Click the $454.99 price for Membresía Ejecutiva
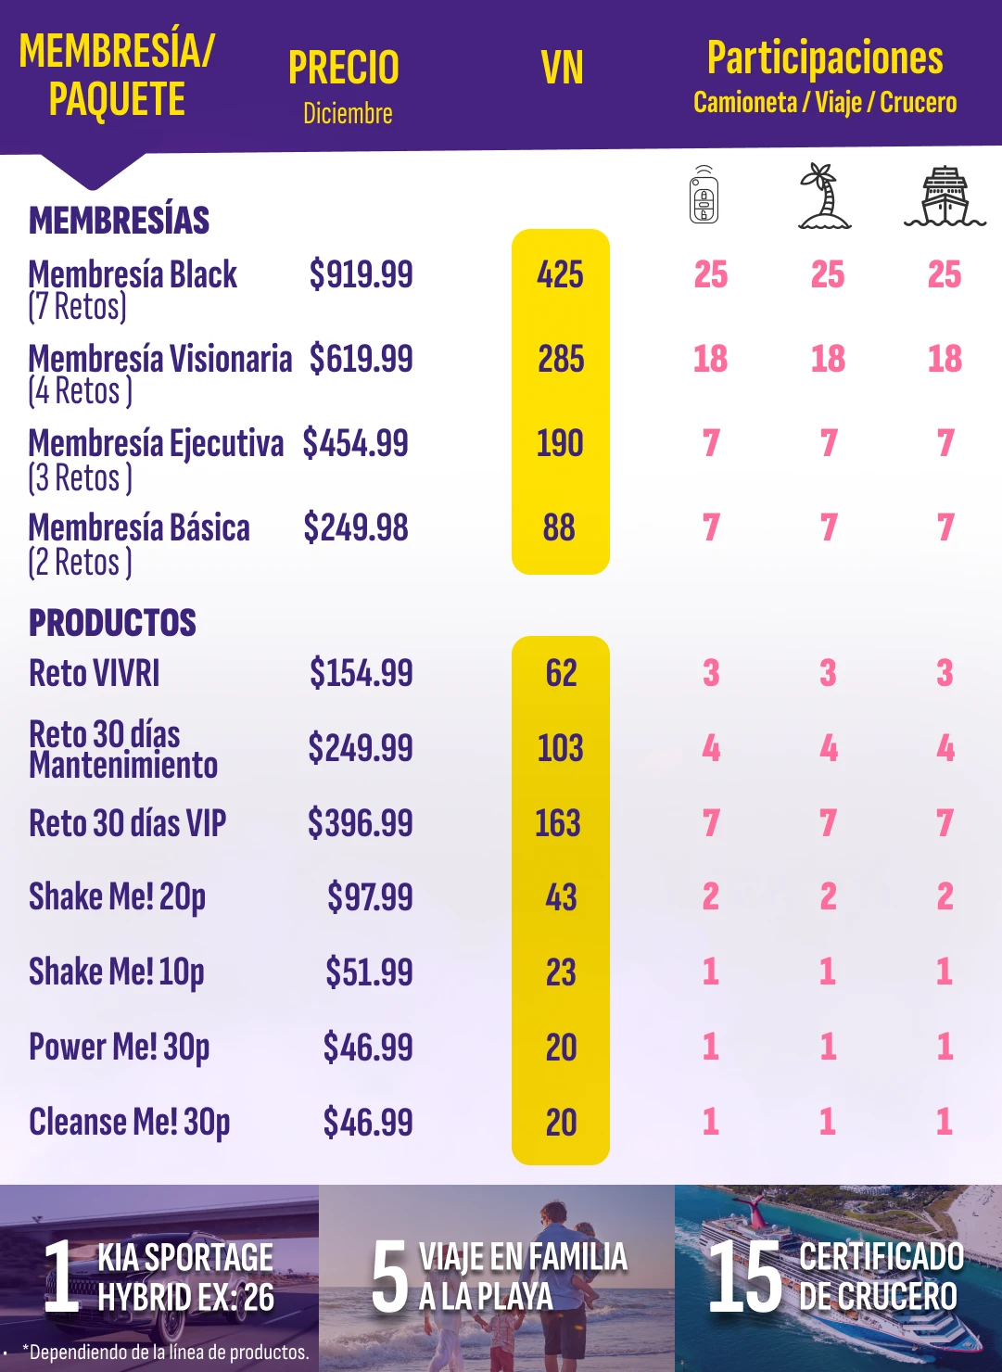 pos(356,443)
